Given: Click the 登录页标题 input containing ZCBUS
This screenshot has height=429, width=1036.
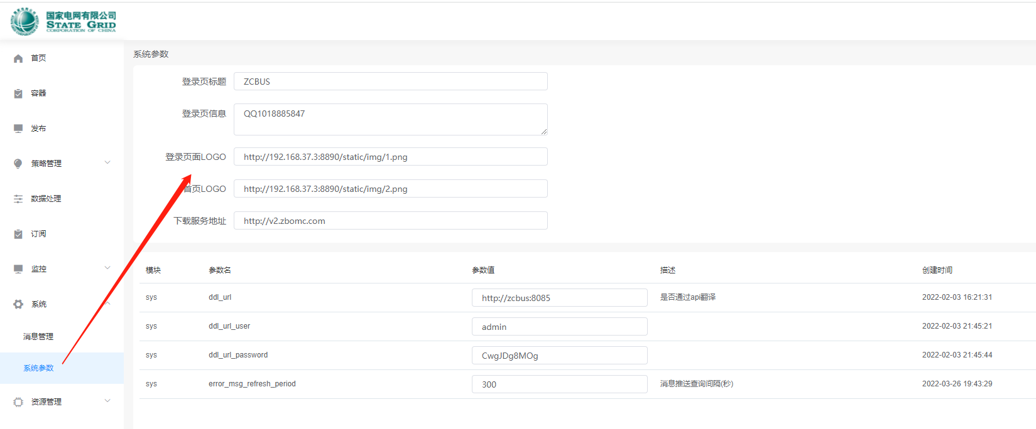Looking at the screenshot, I should tap(390, 82).
